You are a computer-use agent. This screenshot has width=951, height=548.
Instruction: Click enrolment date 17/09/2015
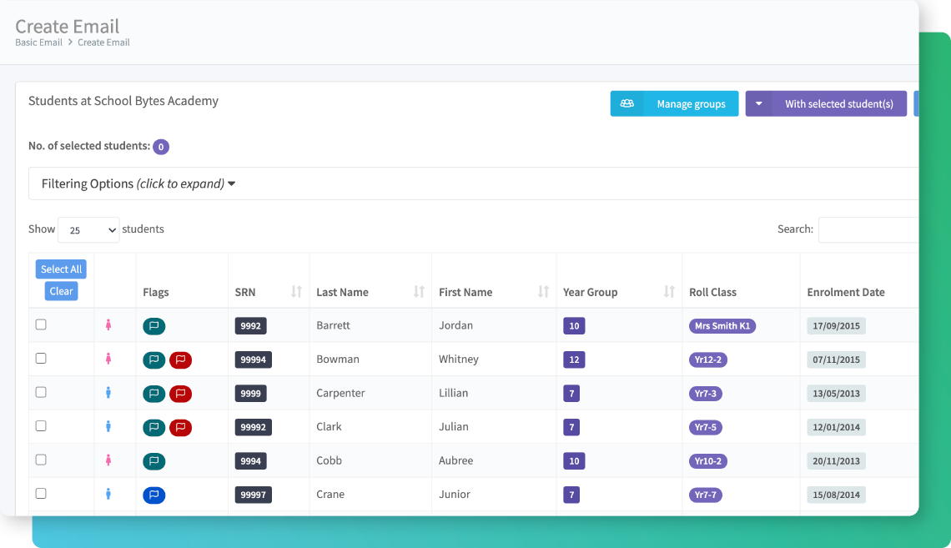837,326
